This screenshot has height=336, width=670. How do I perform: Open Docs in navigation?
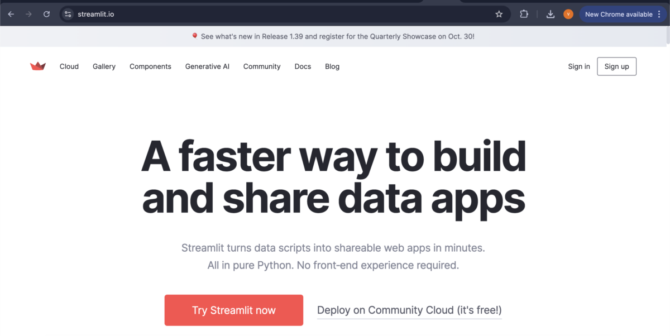(303, 66)
